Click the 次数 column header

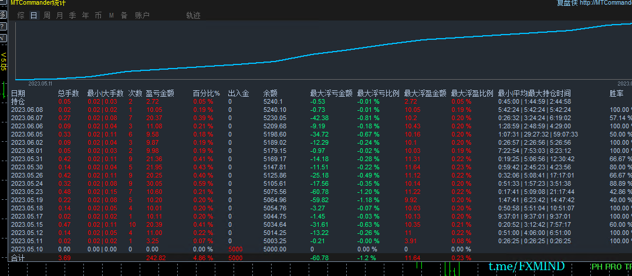(x=135, y=93)
